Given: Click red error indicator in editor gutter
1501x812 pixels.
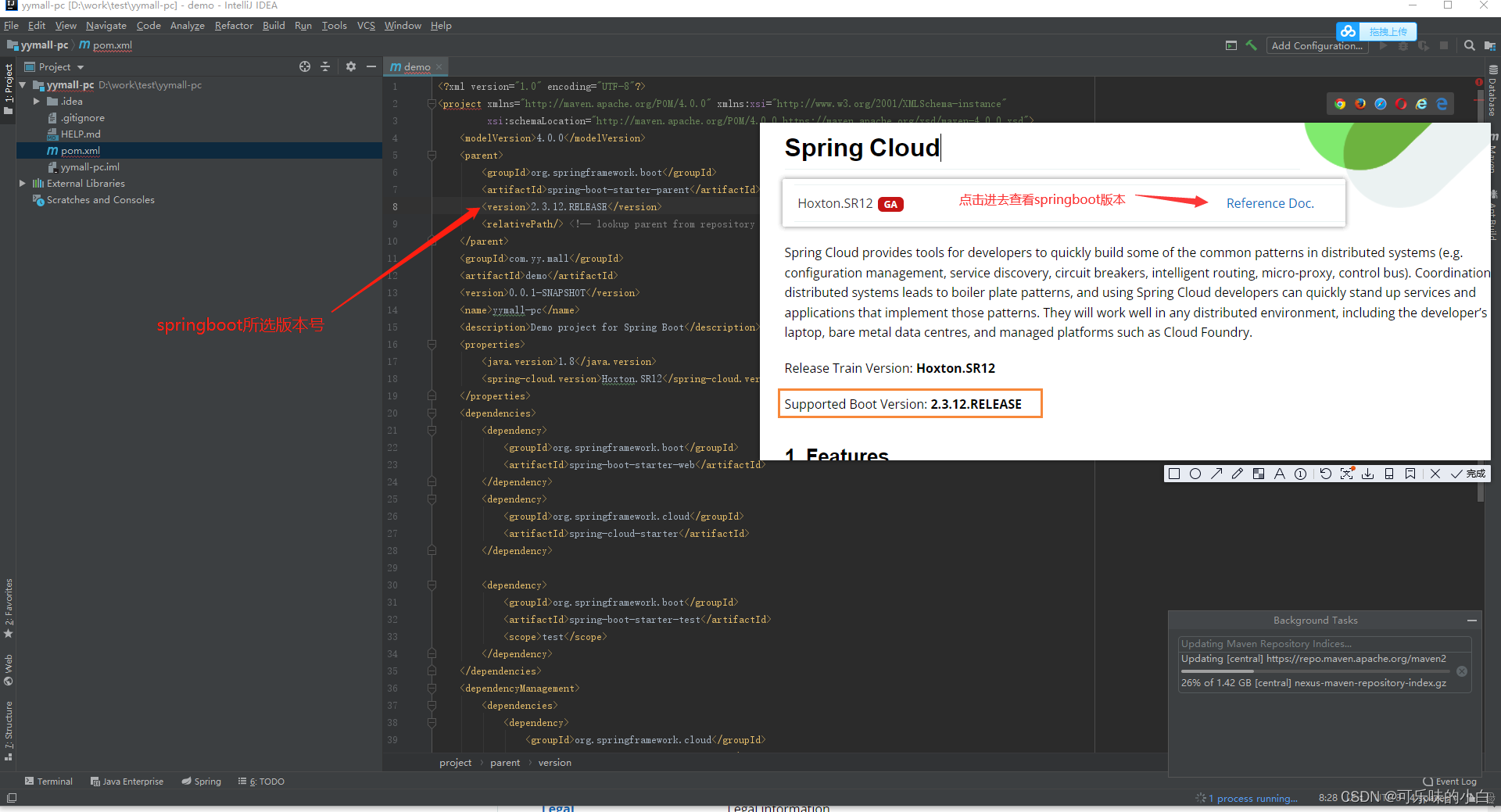Looking at the screenshot, I should click(1479, 82).
